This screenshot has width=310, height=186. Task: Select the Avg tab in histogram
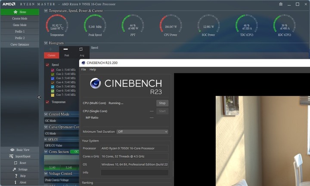(x=82, y=55)
